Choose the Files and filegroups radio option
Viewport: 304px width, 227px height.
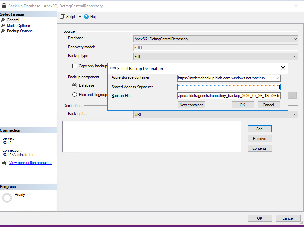click(75, 95)
